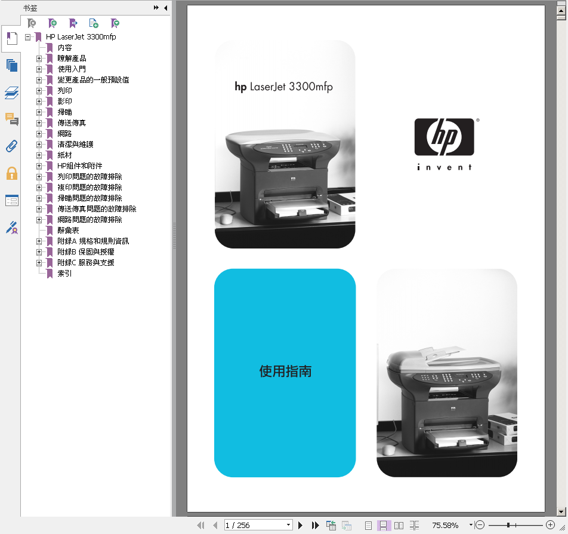Switch to two-page facing layout
The image size is (568, 534).
pyautogui.click(x=399, y=525)
